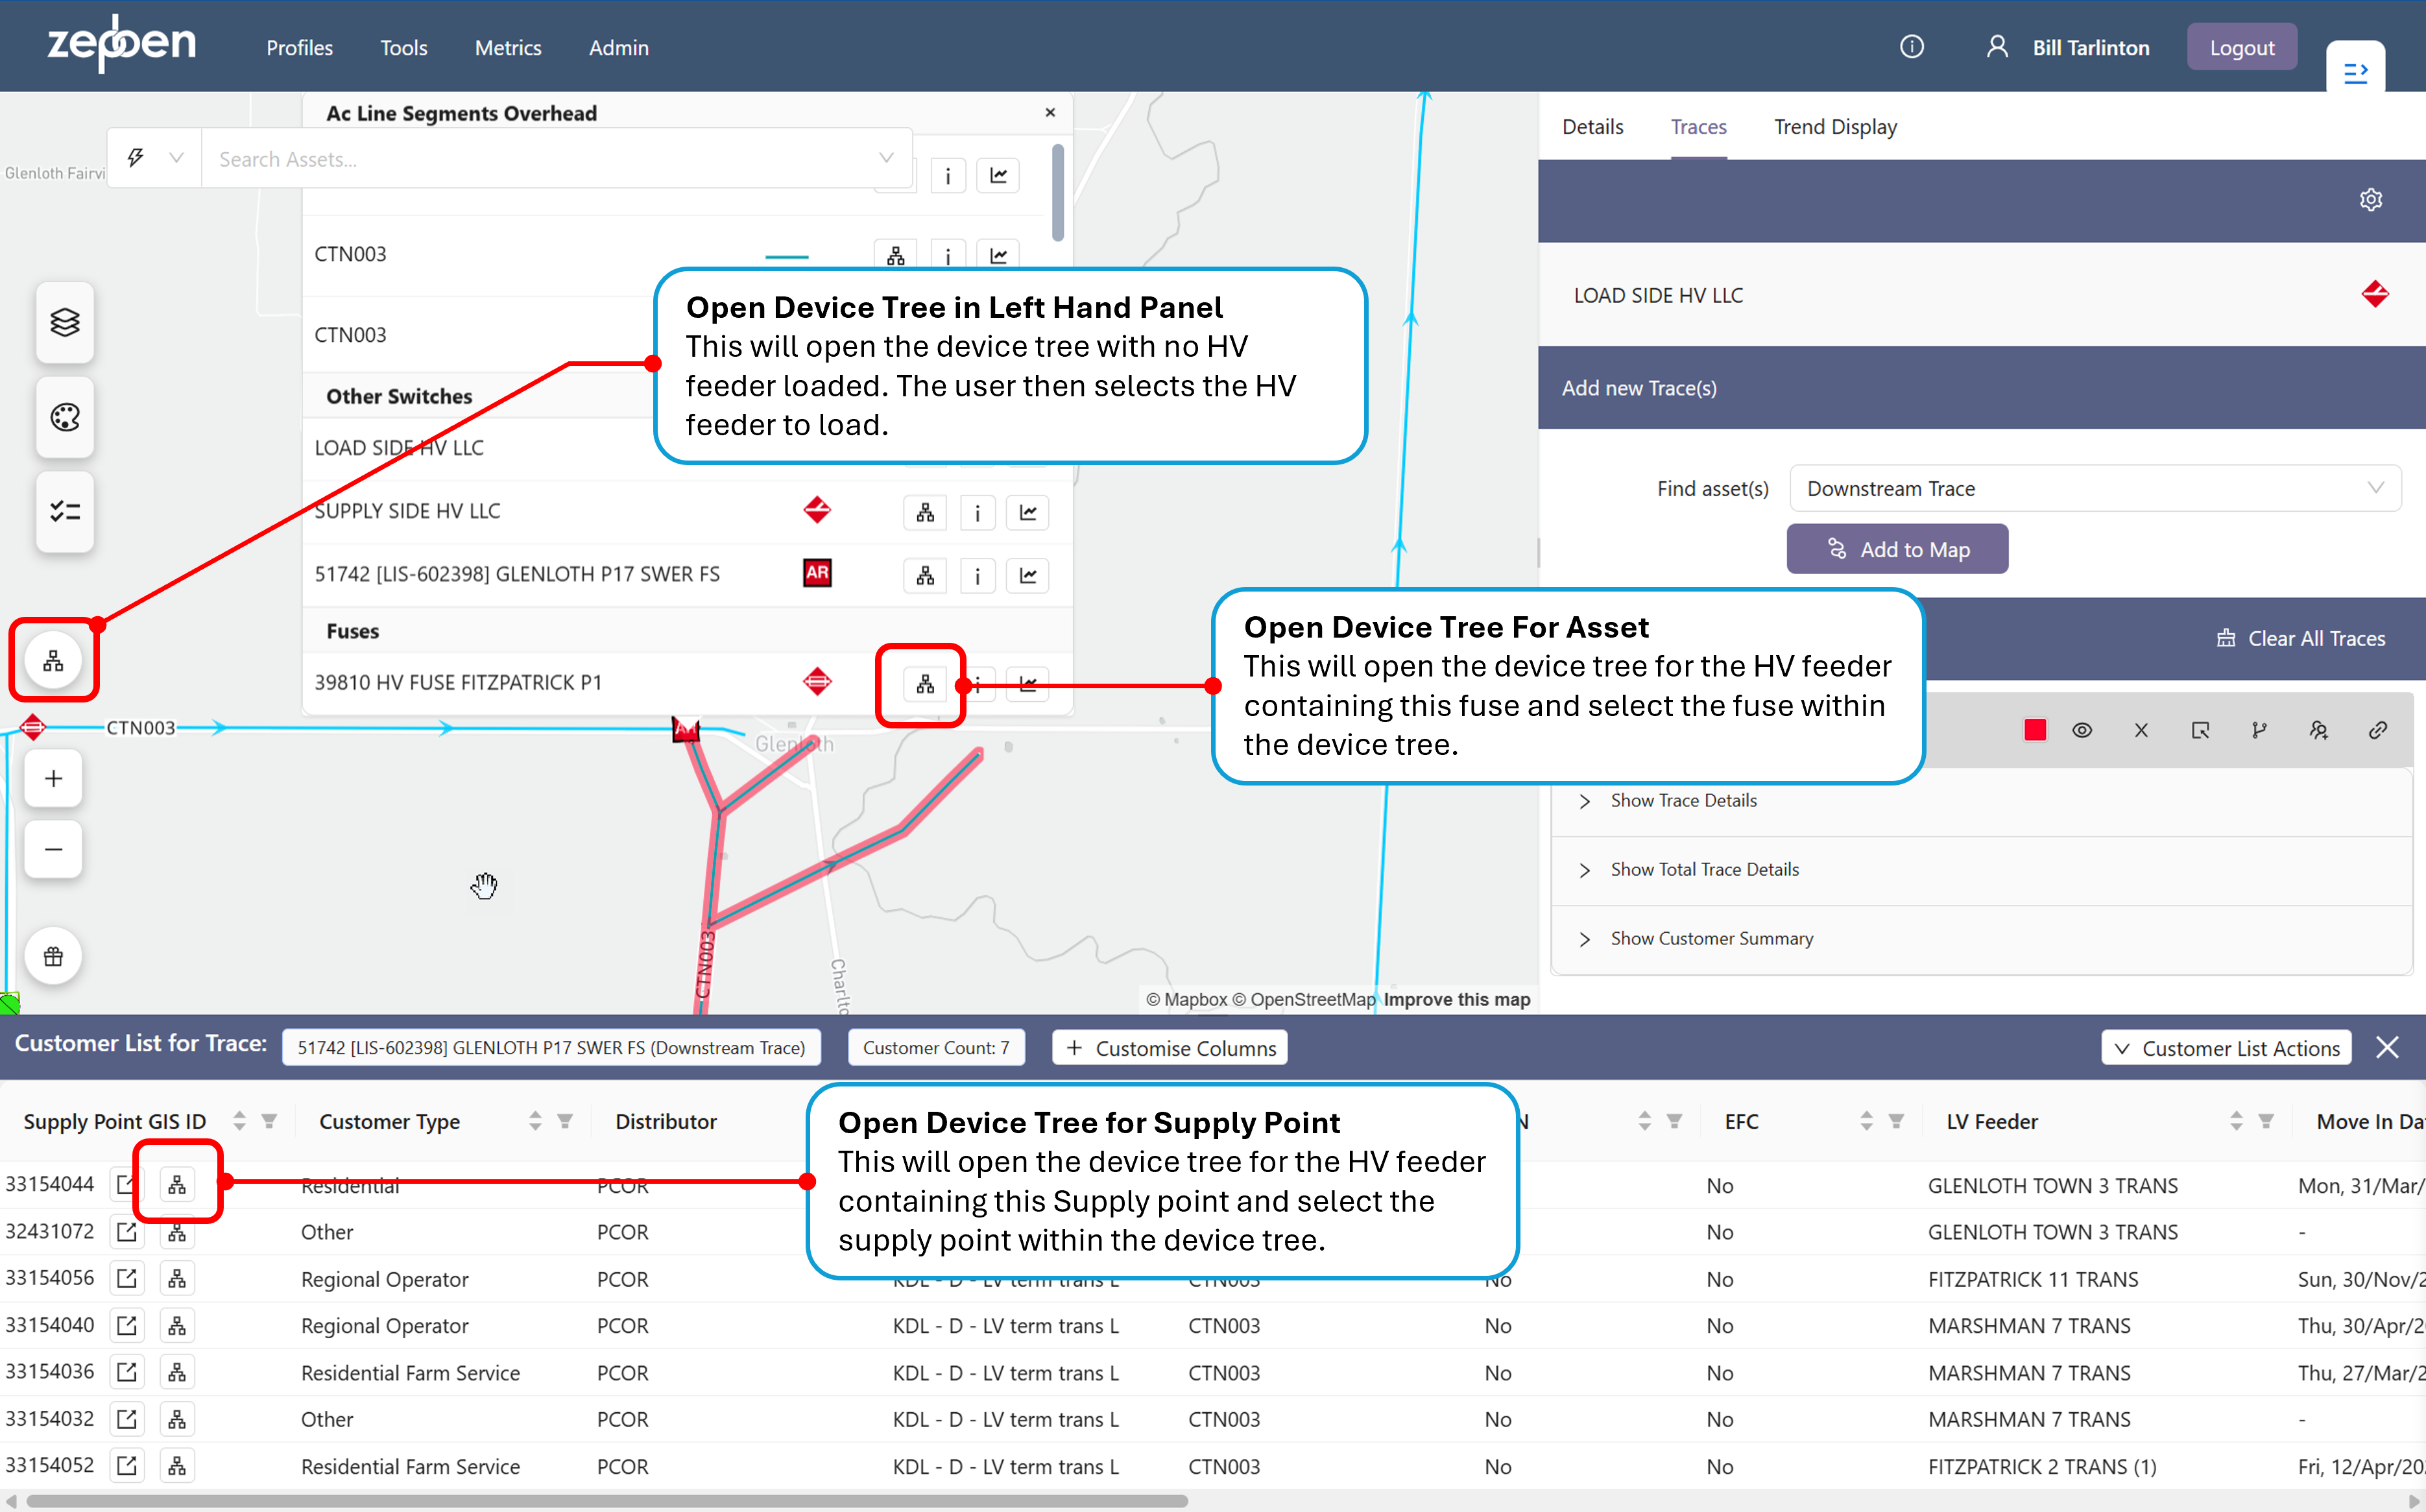Screen dimensions: 2426x1512
Task: Expand the Search Assets dropdown arrow
Action: (x=885, y=158)
